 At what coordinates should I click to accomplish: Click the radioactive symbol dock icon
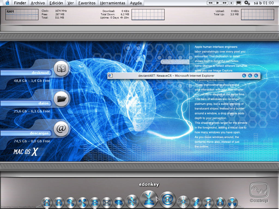[232, 202]
